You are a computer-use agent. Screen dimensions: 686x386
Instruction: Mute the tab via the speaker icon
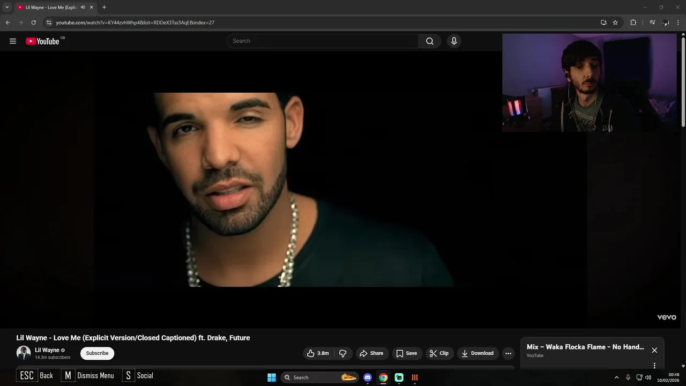[83, 8]
